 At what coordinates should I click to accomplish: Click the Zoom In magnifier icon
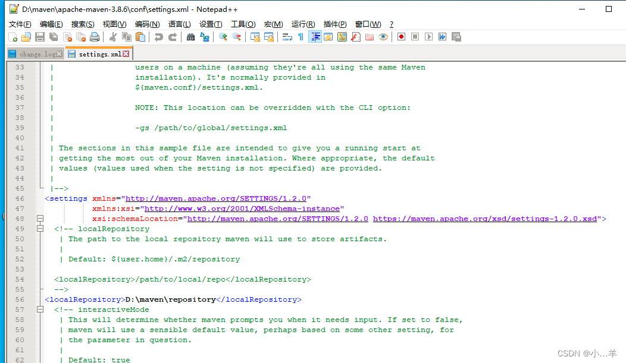223,37
